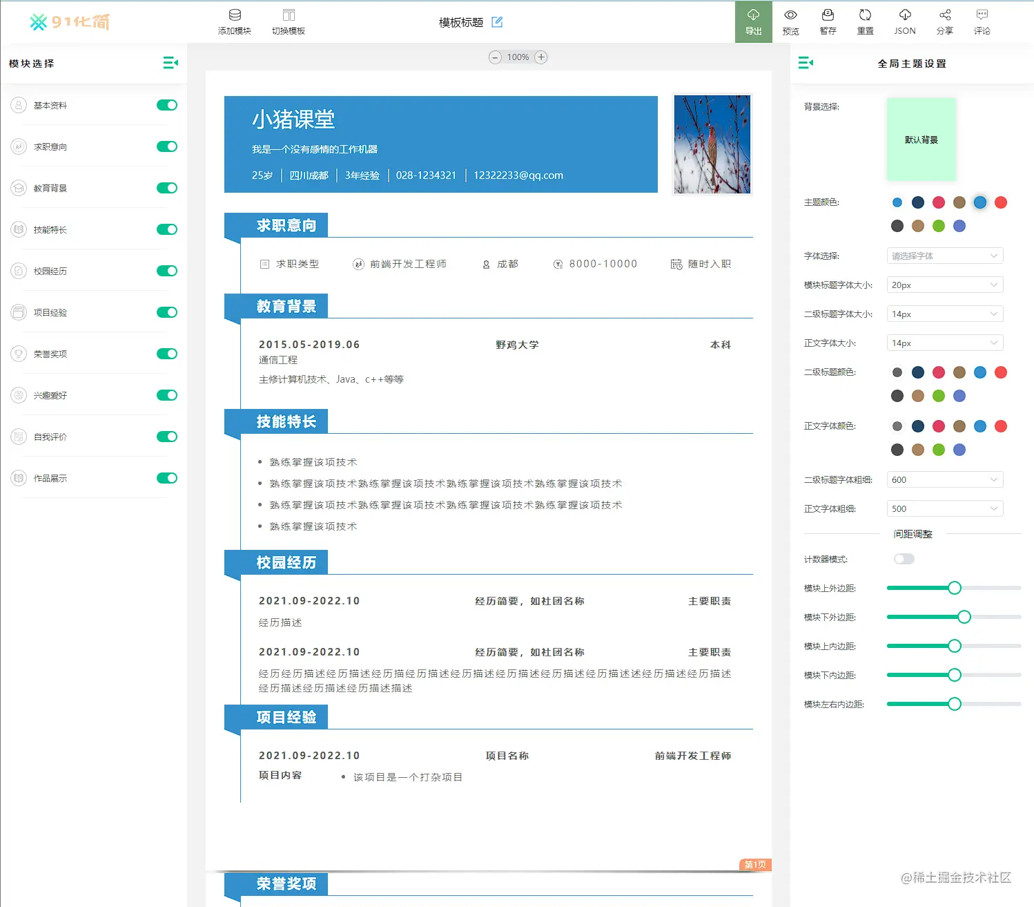
Task: Disable the 荣誉奖项 module toggle
Action: pyautogui.click(x=167, y=354)
